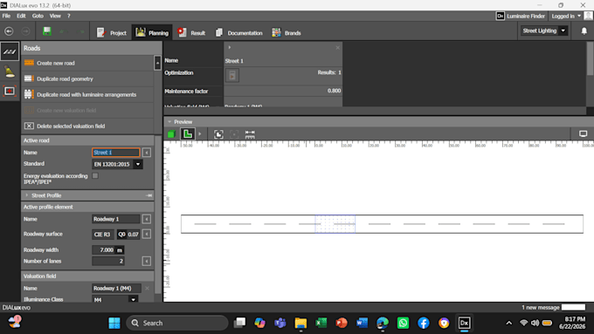The image size is (594, 334).
Task: Expand the arrow above Street 1 column
Action: pyautogui.click(x=230, y=47)
